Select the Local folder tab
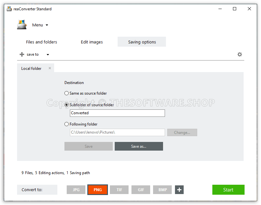 (x=32, y=69)
